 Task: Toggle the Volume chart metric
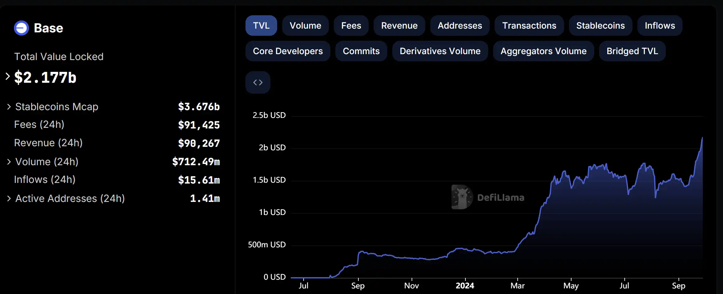[305, 26]
